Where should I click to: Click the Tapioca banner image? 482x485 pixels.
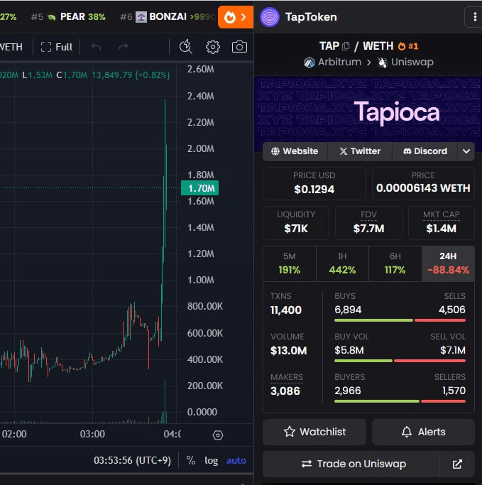point(368,114)
